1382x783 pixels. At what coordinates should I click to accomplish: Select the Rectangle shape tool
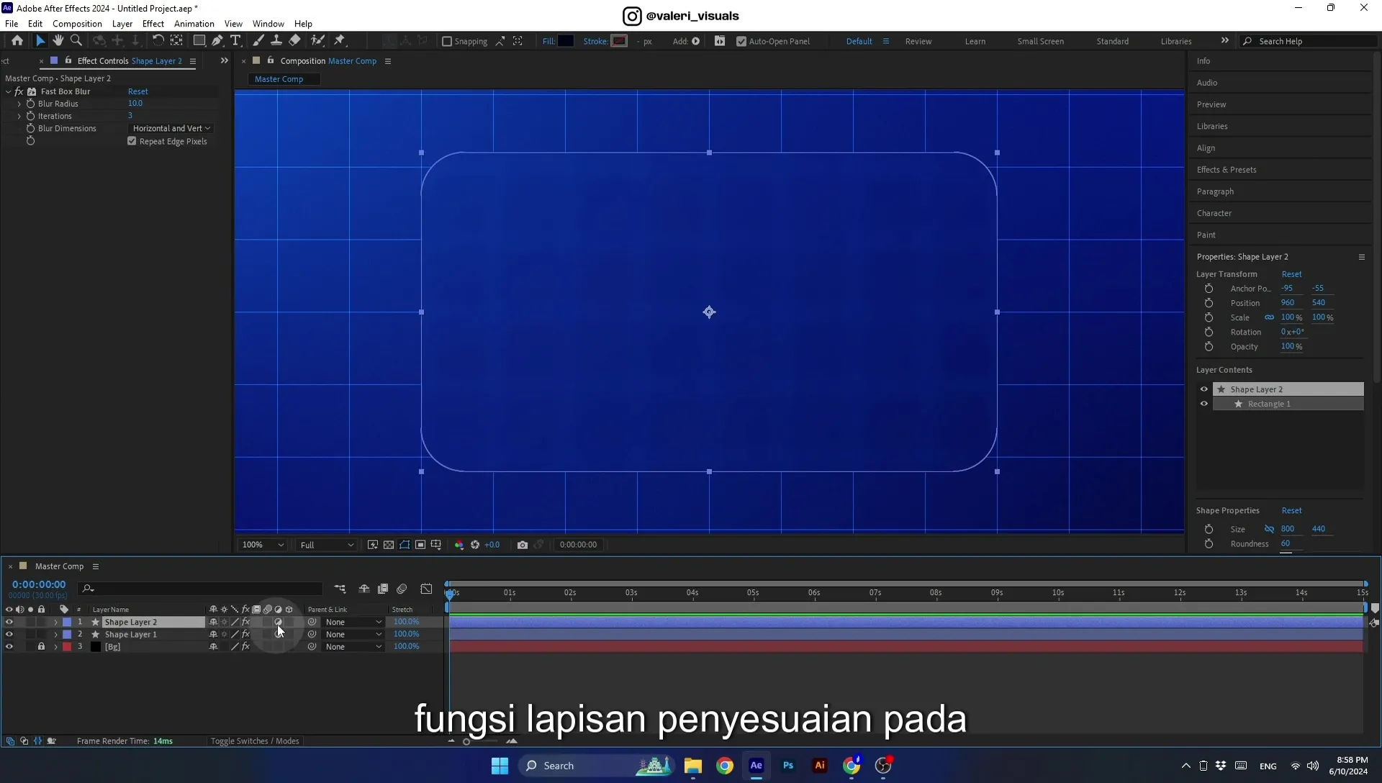point(199,41)
